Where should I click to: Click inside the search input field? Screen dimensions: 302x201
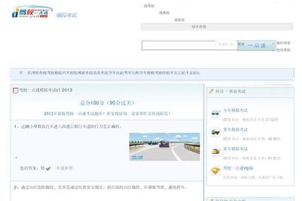[x=178, y=45]
